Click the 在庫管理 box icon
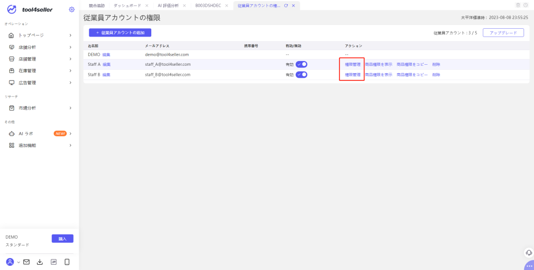 [x=11, y=71]
